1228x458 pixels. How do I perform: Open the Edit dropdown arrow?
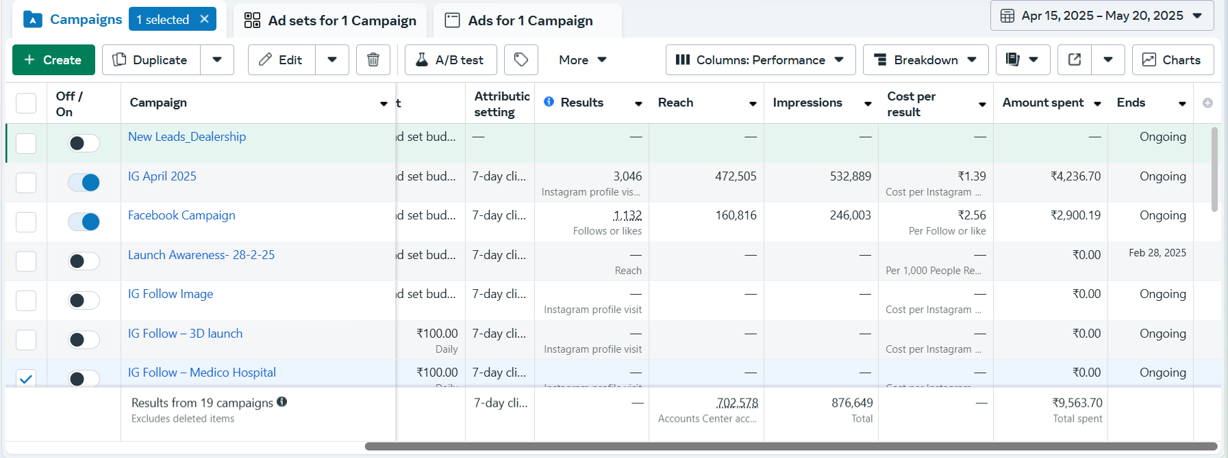(x=332, y=60)
